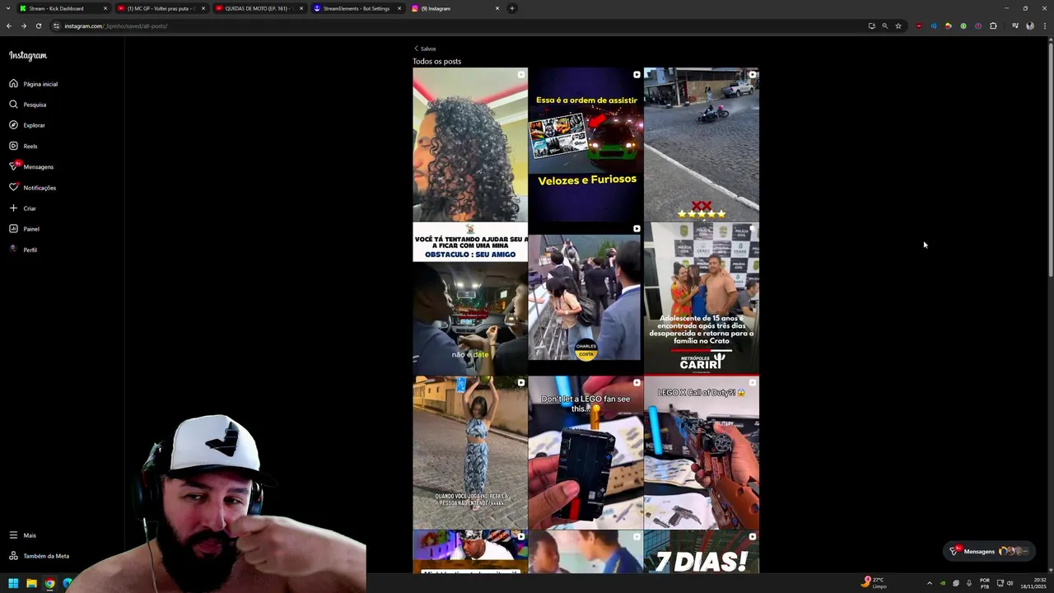Open the zoom magnifier in address bar

[x=885, y=26]
